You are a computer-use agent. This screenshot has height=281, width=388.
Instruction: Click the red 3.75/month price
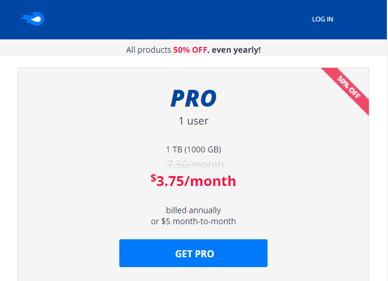[x=196, y=181]
